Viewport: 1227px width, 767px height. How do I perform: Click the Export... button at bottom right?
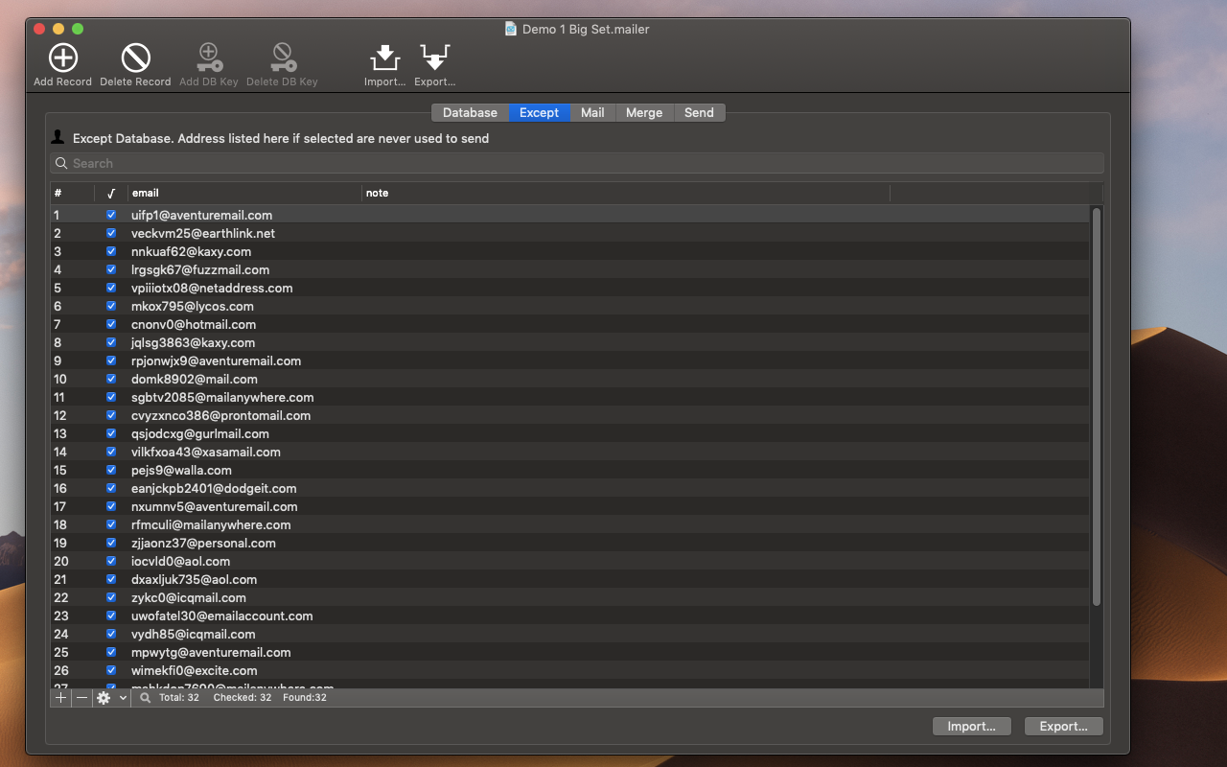pos(1064,726)
